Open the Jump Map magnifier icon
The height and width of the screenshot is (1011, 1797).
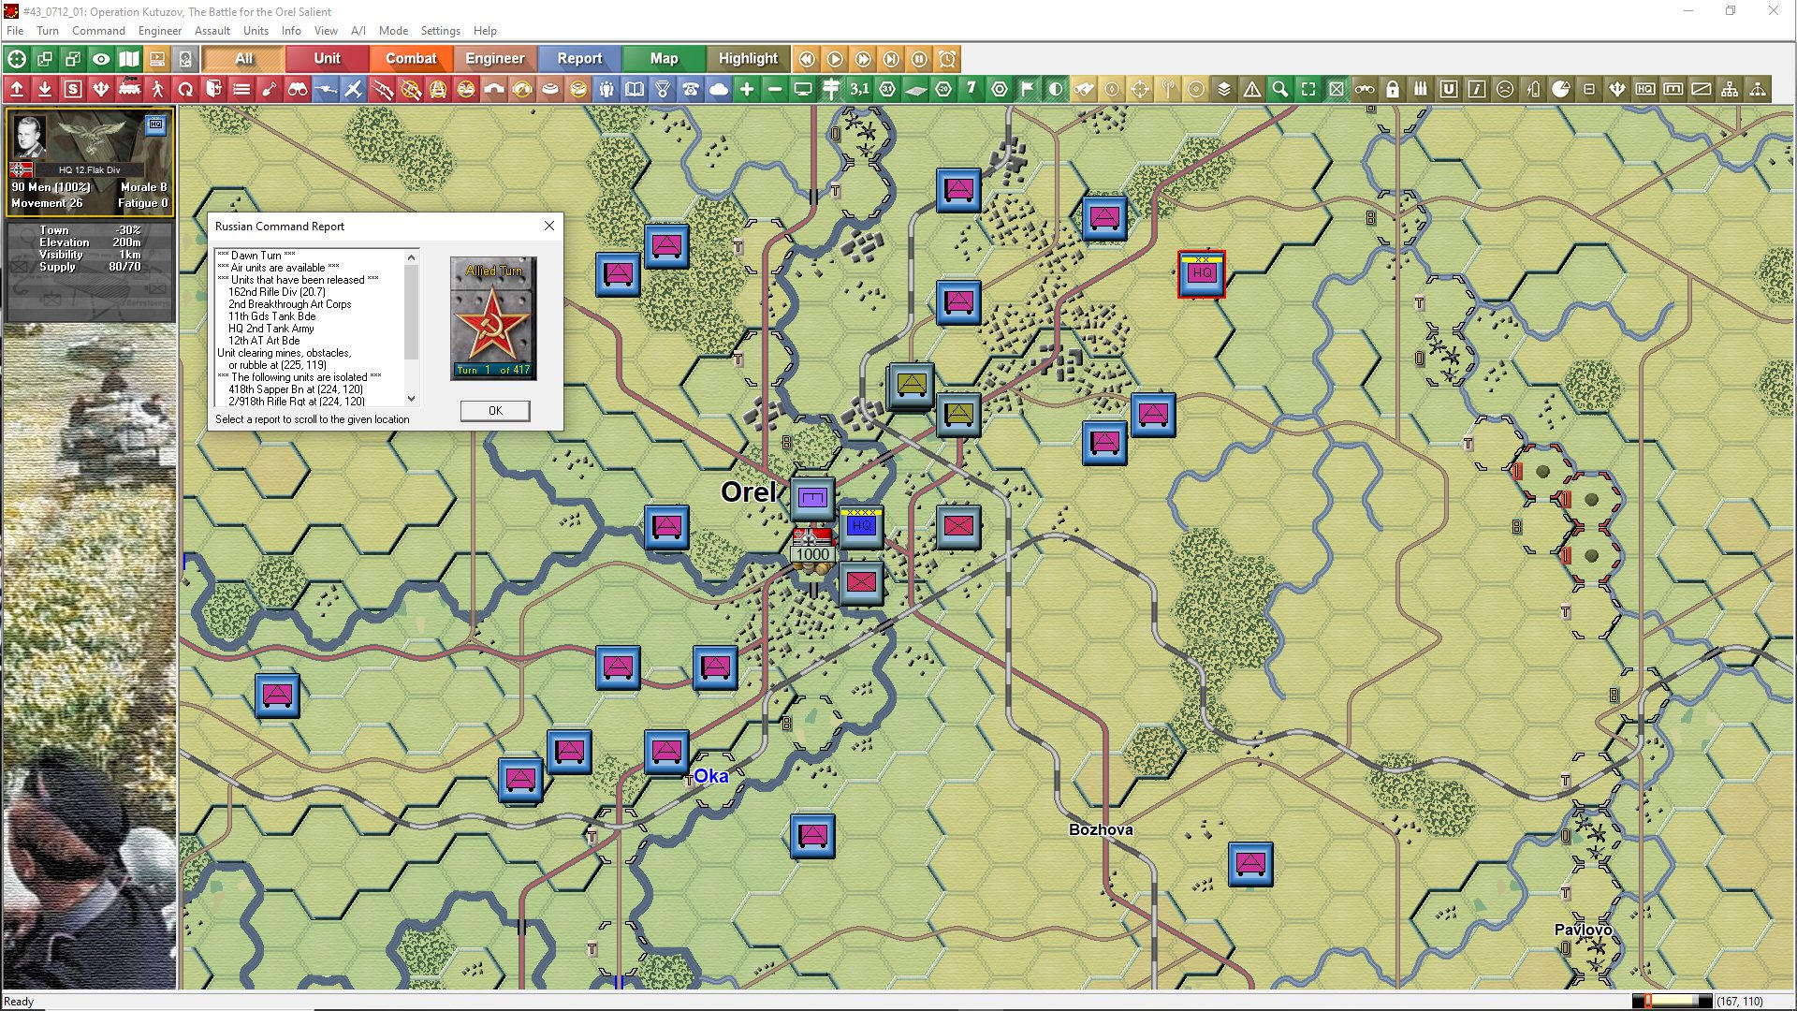pyautogui.click(x=1279, y=89)
